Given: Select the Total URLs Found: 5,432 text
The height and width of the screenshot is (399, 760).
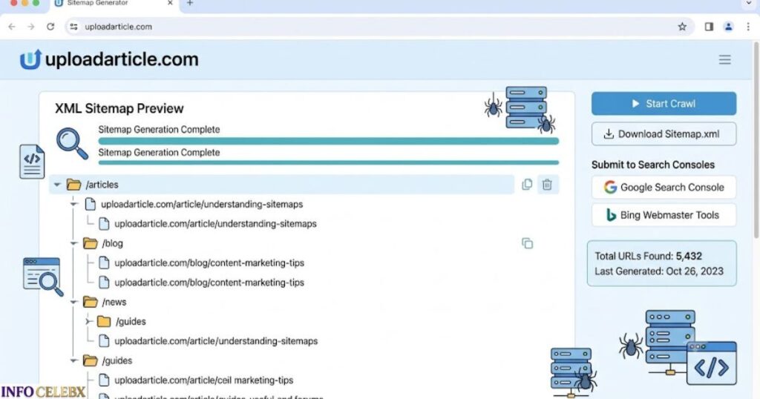Looking at the screenshot, I should (649, 256).
